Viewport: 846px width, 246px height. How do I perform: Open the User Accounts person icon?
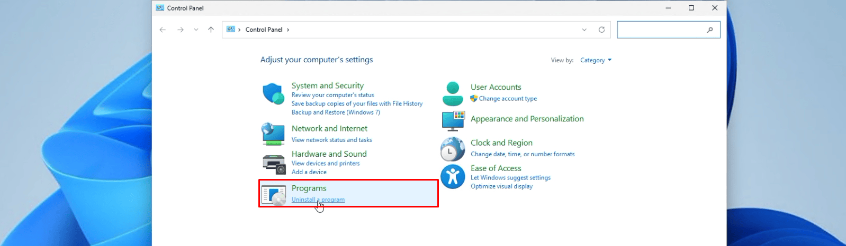pyautogui.click(x=453, y=94)
